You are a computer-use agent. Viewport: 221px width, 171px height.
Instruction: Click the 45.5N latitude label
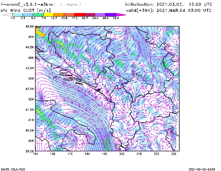(x=30, y=26)
